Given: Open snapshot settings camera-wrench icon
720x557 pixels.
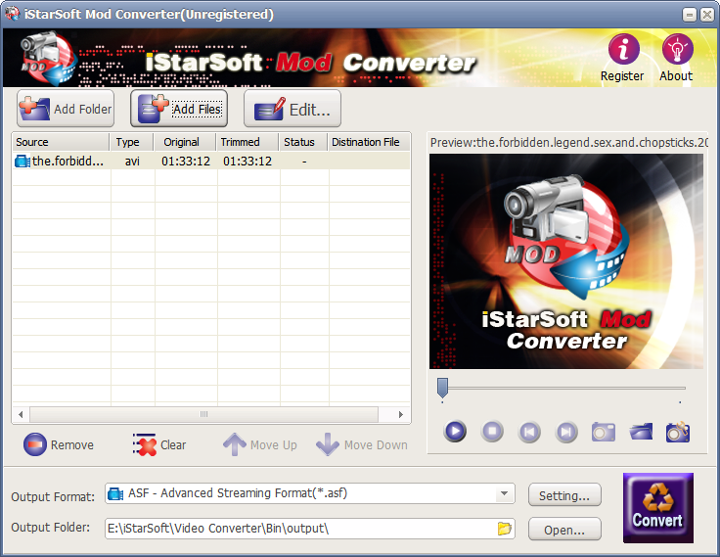Looking at the screenshot, I should click(678, 432).
